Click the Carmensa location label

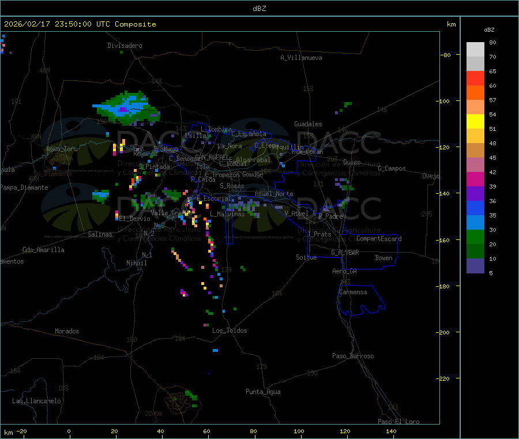353,292
